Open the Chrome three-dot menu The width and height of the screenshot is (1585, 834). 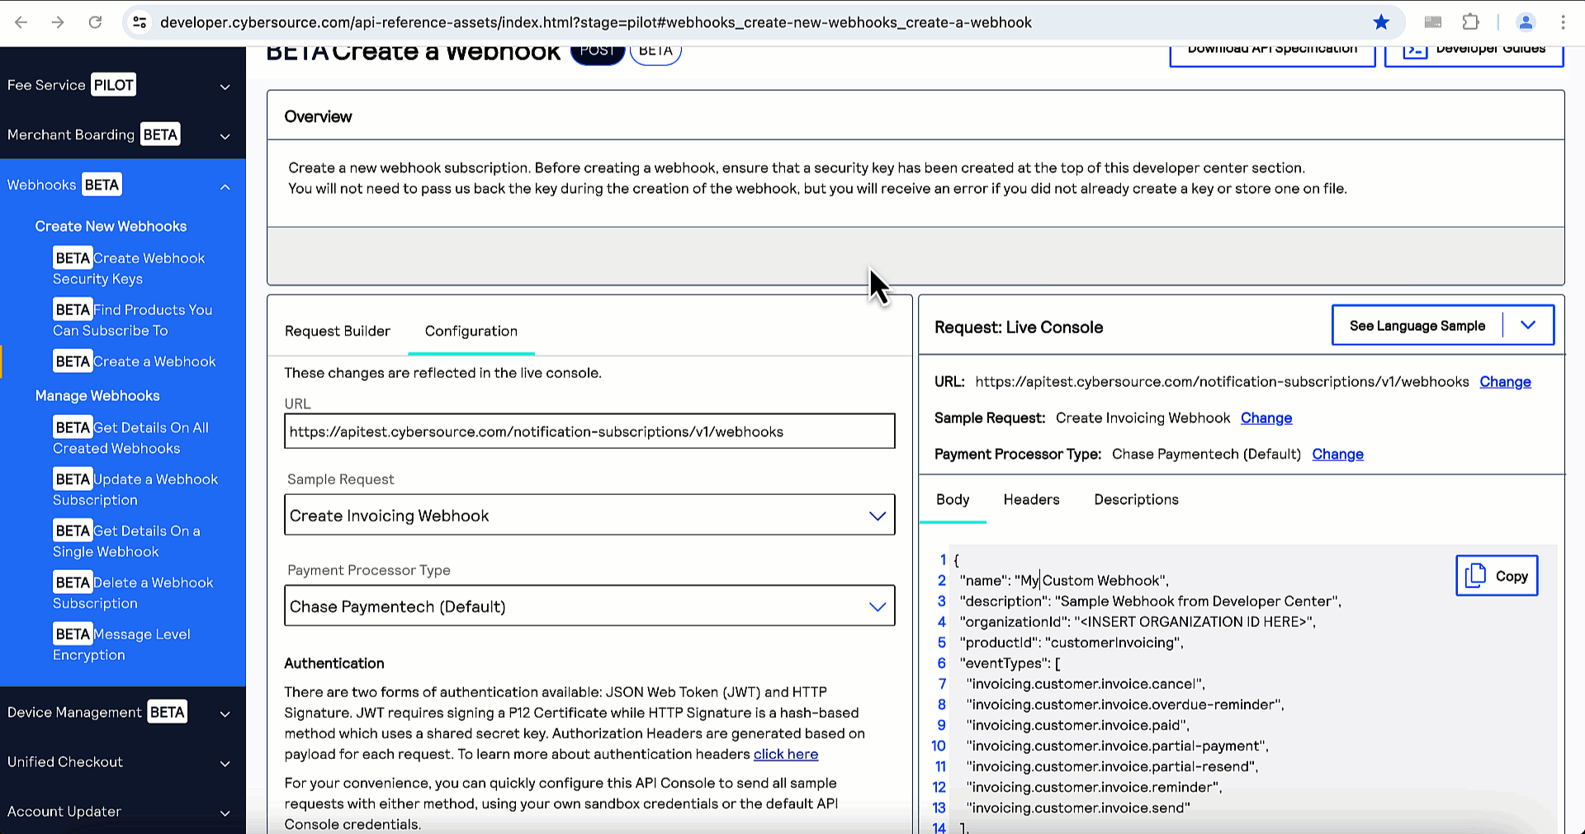point(1563,22)
